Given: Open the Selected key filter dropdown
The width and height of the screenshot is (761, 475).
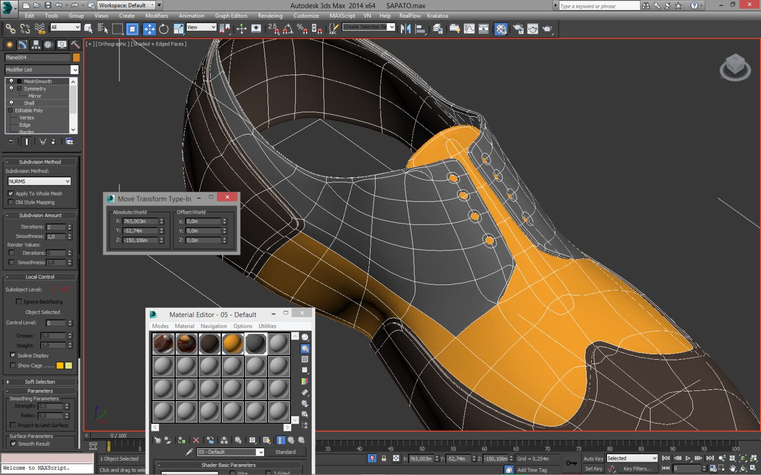Looking at the screenshot, I should (632, 458).
